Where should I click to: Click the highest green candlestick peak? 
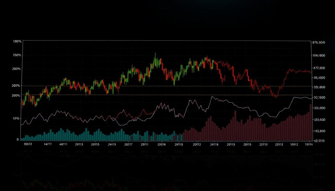pos(155,55)
